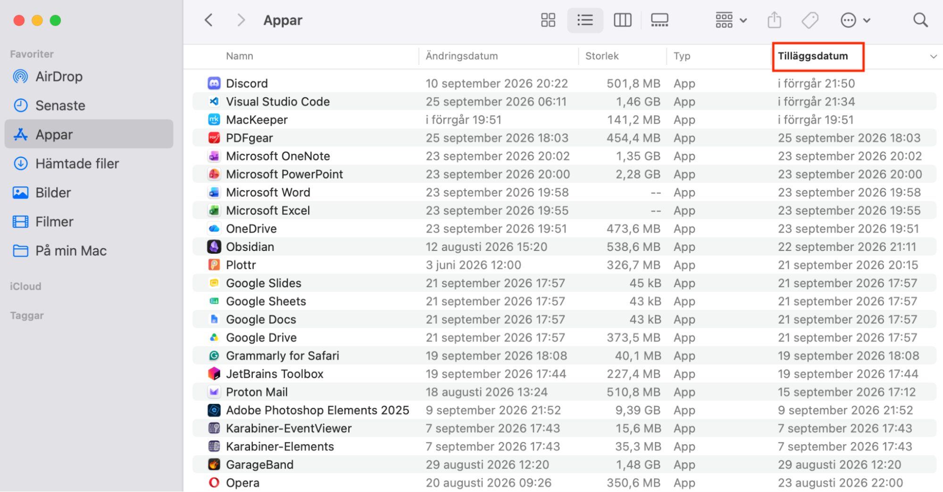Select the Opera app icon
The width and height of the screenshot is (943, 492).
coord(214,483)
